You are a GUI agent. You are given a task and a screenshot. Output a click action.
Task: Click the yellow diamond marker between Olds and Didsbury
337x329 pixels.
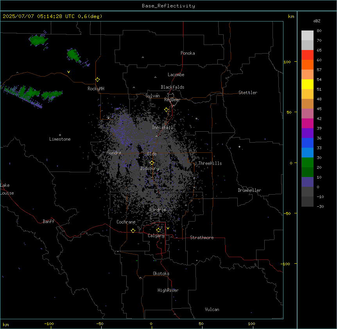coord(152,163)
